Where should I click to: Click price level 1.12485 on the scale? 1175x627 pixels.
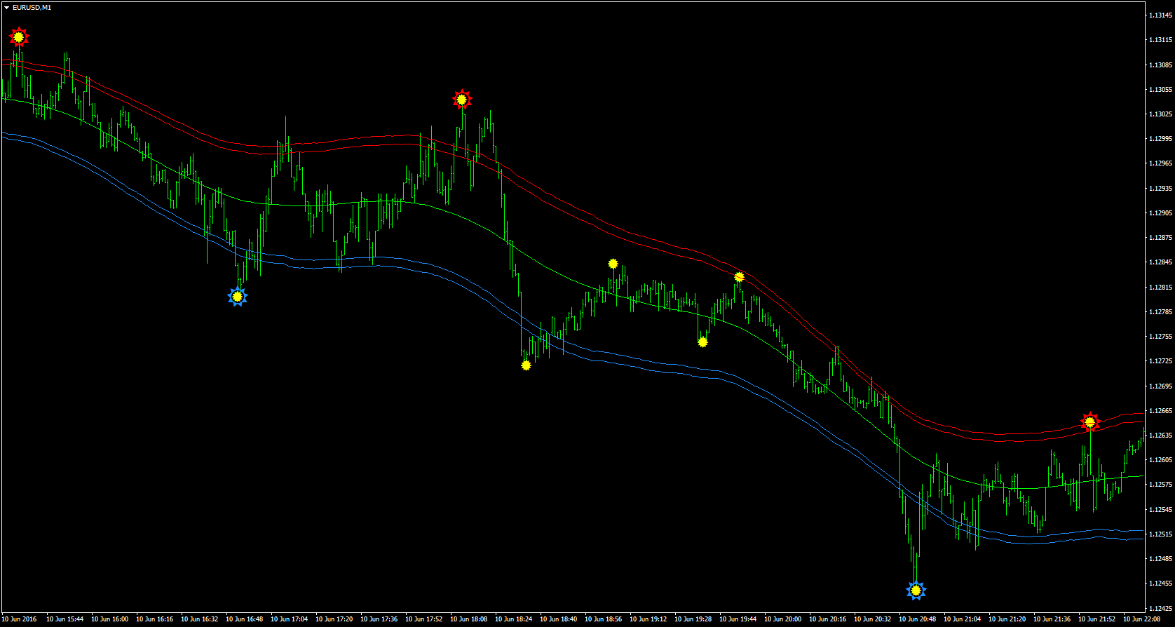(x=1160, y=558)
